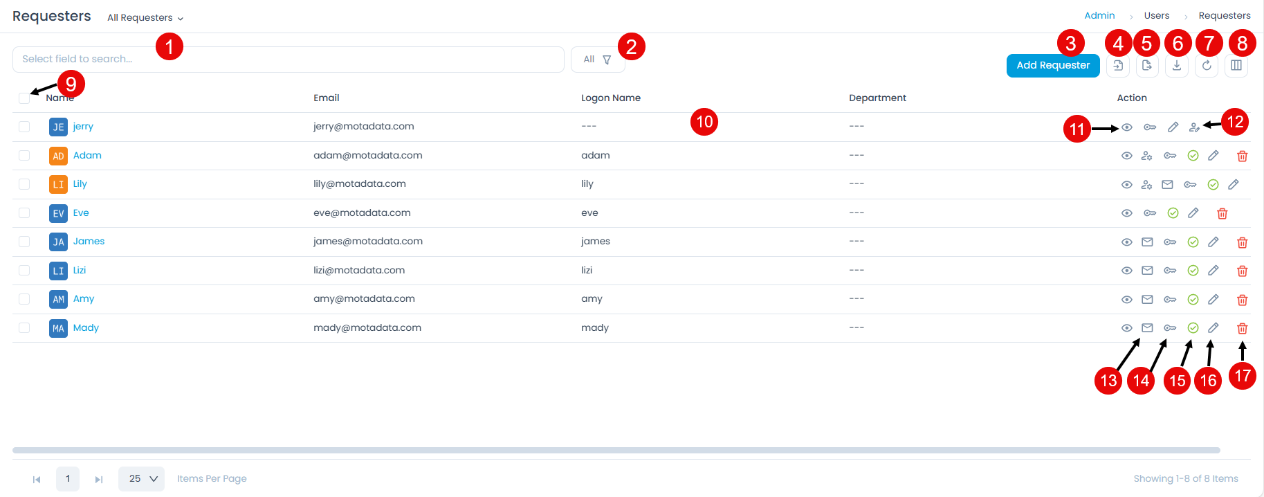1264x497 pixels.
Task: Go to the last page arrow
Action: (x=99, y=480)
